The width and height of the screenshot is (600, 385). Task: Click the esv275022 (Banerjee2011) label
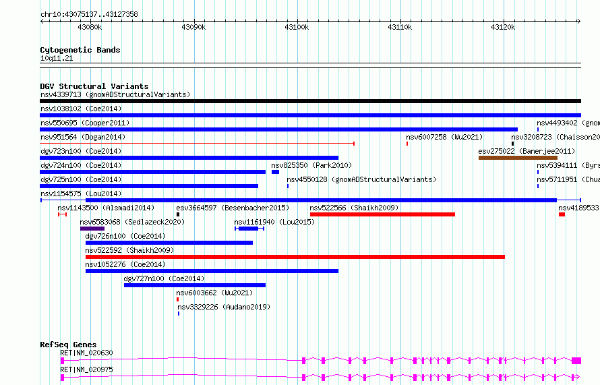527,151
